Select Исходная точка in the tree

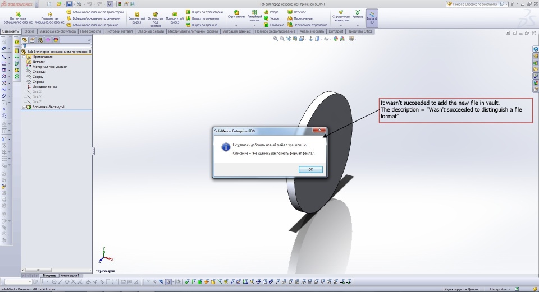(x=42, y=87)
